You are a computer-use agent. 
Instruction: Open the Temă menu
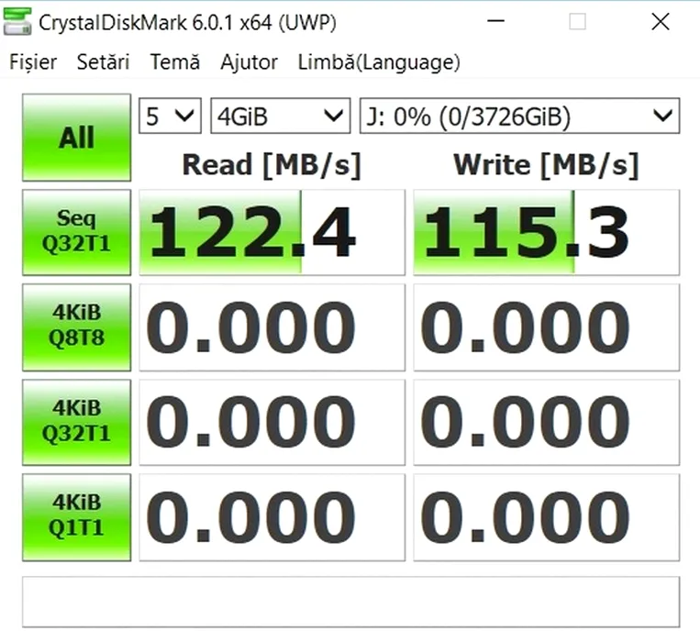[x=174, y=62]
